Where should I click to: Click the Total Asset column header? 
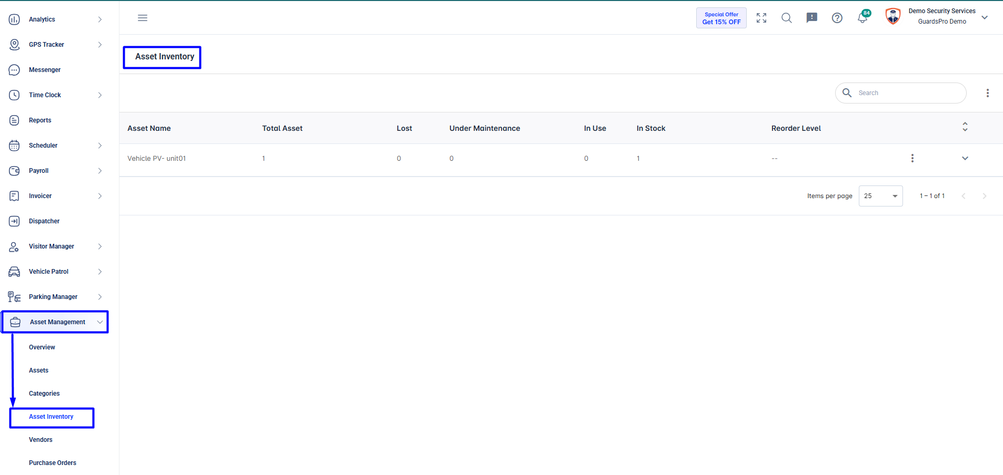(283, 128)
